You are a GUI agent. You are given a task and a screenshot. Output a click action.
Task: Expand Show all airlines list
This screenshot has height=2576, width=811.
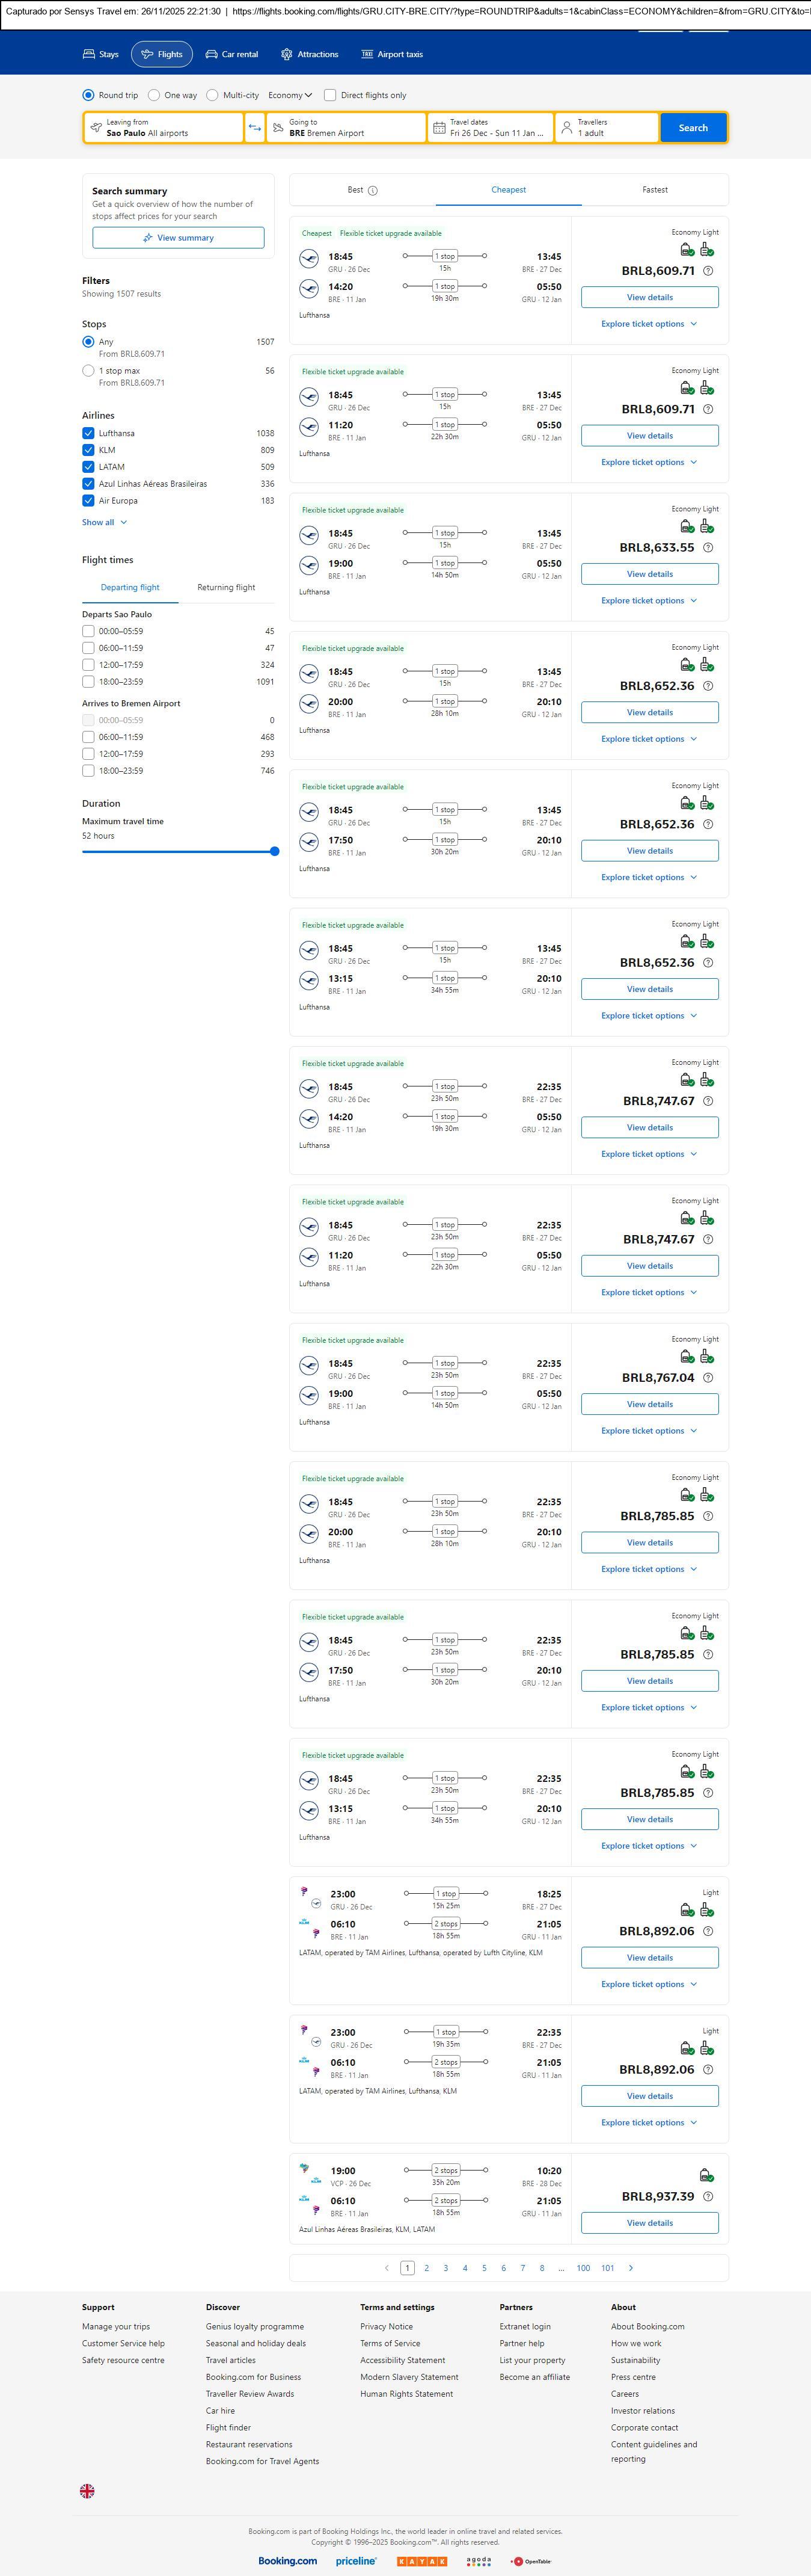click(x=104, y=522)
